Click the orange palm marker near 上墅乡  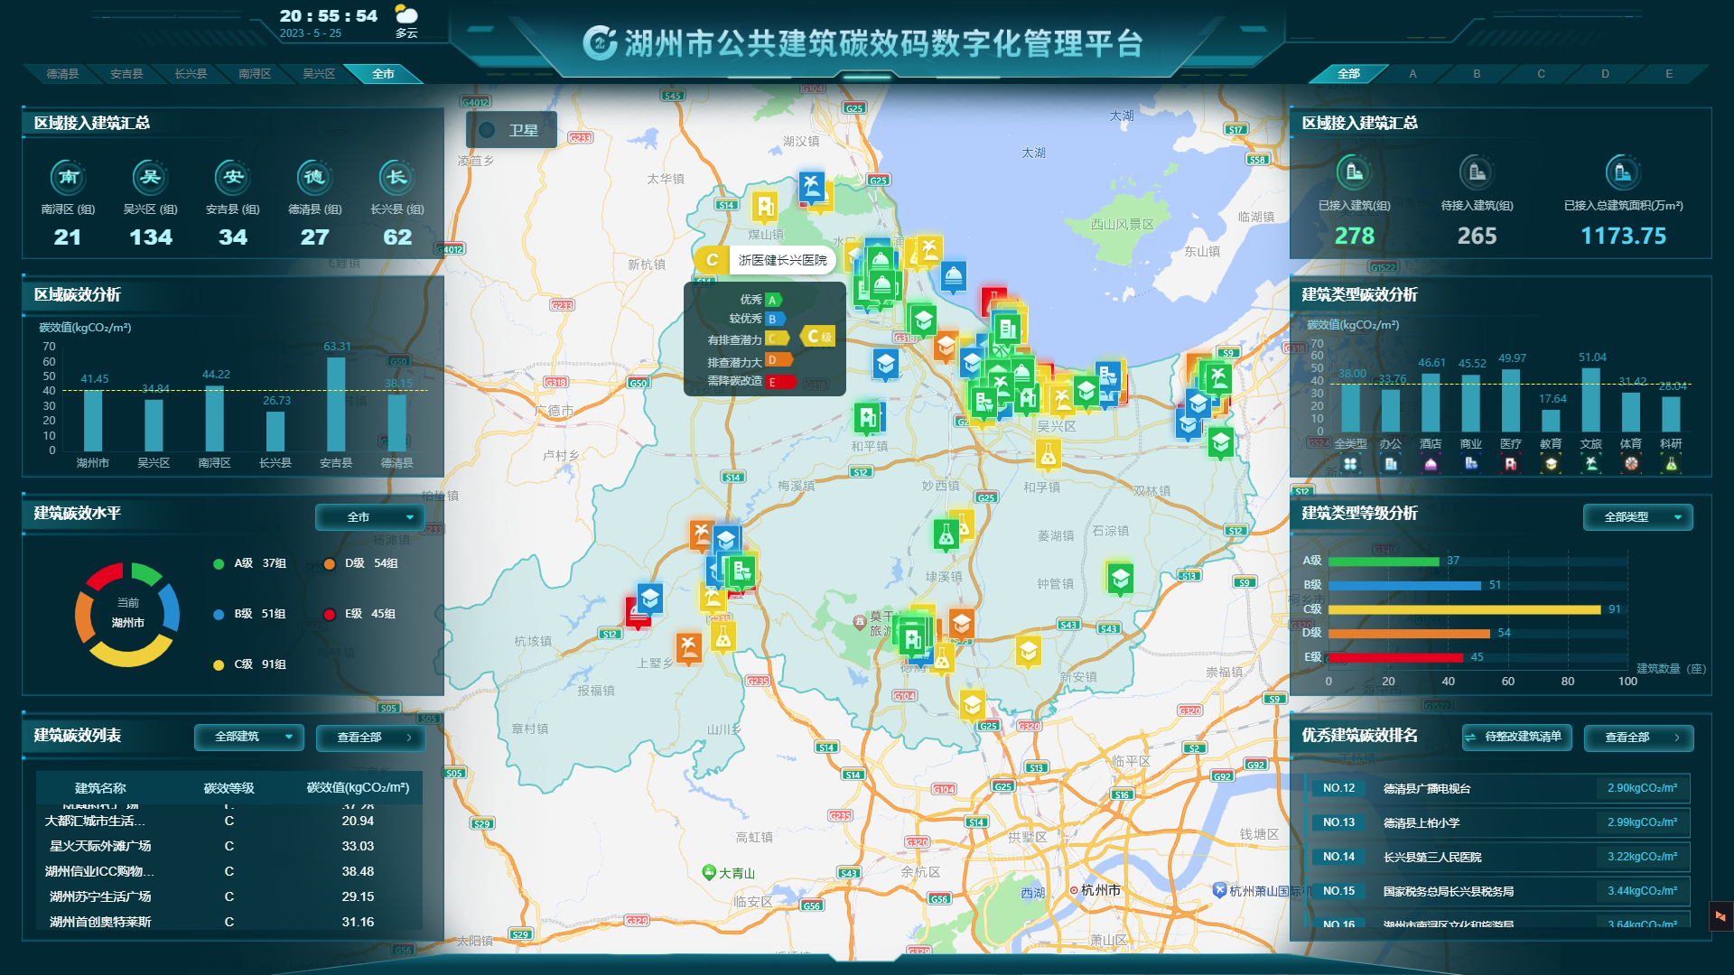688,647
